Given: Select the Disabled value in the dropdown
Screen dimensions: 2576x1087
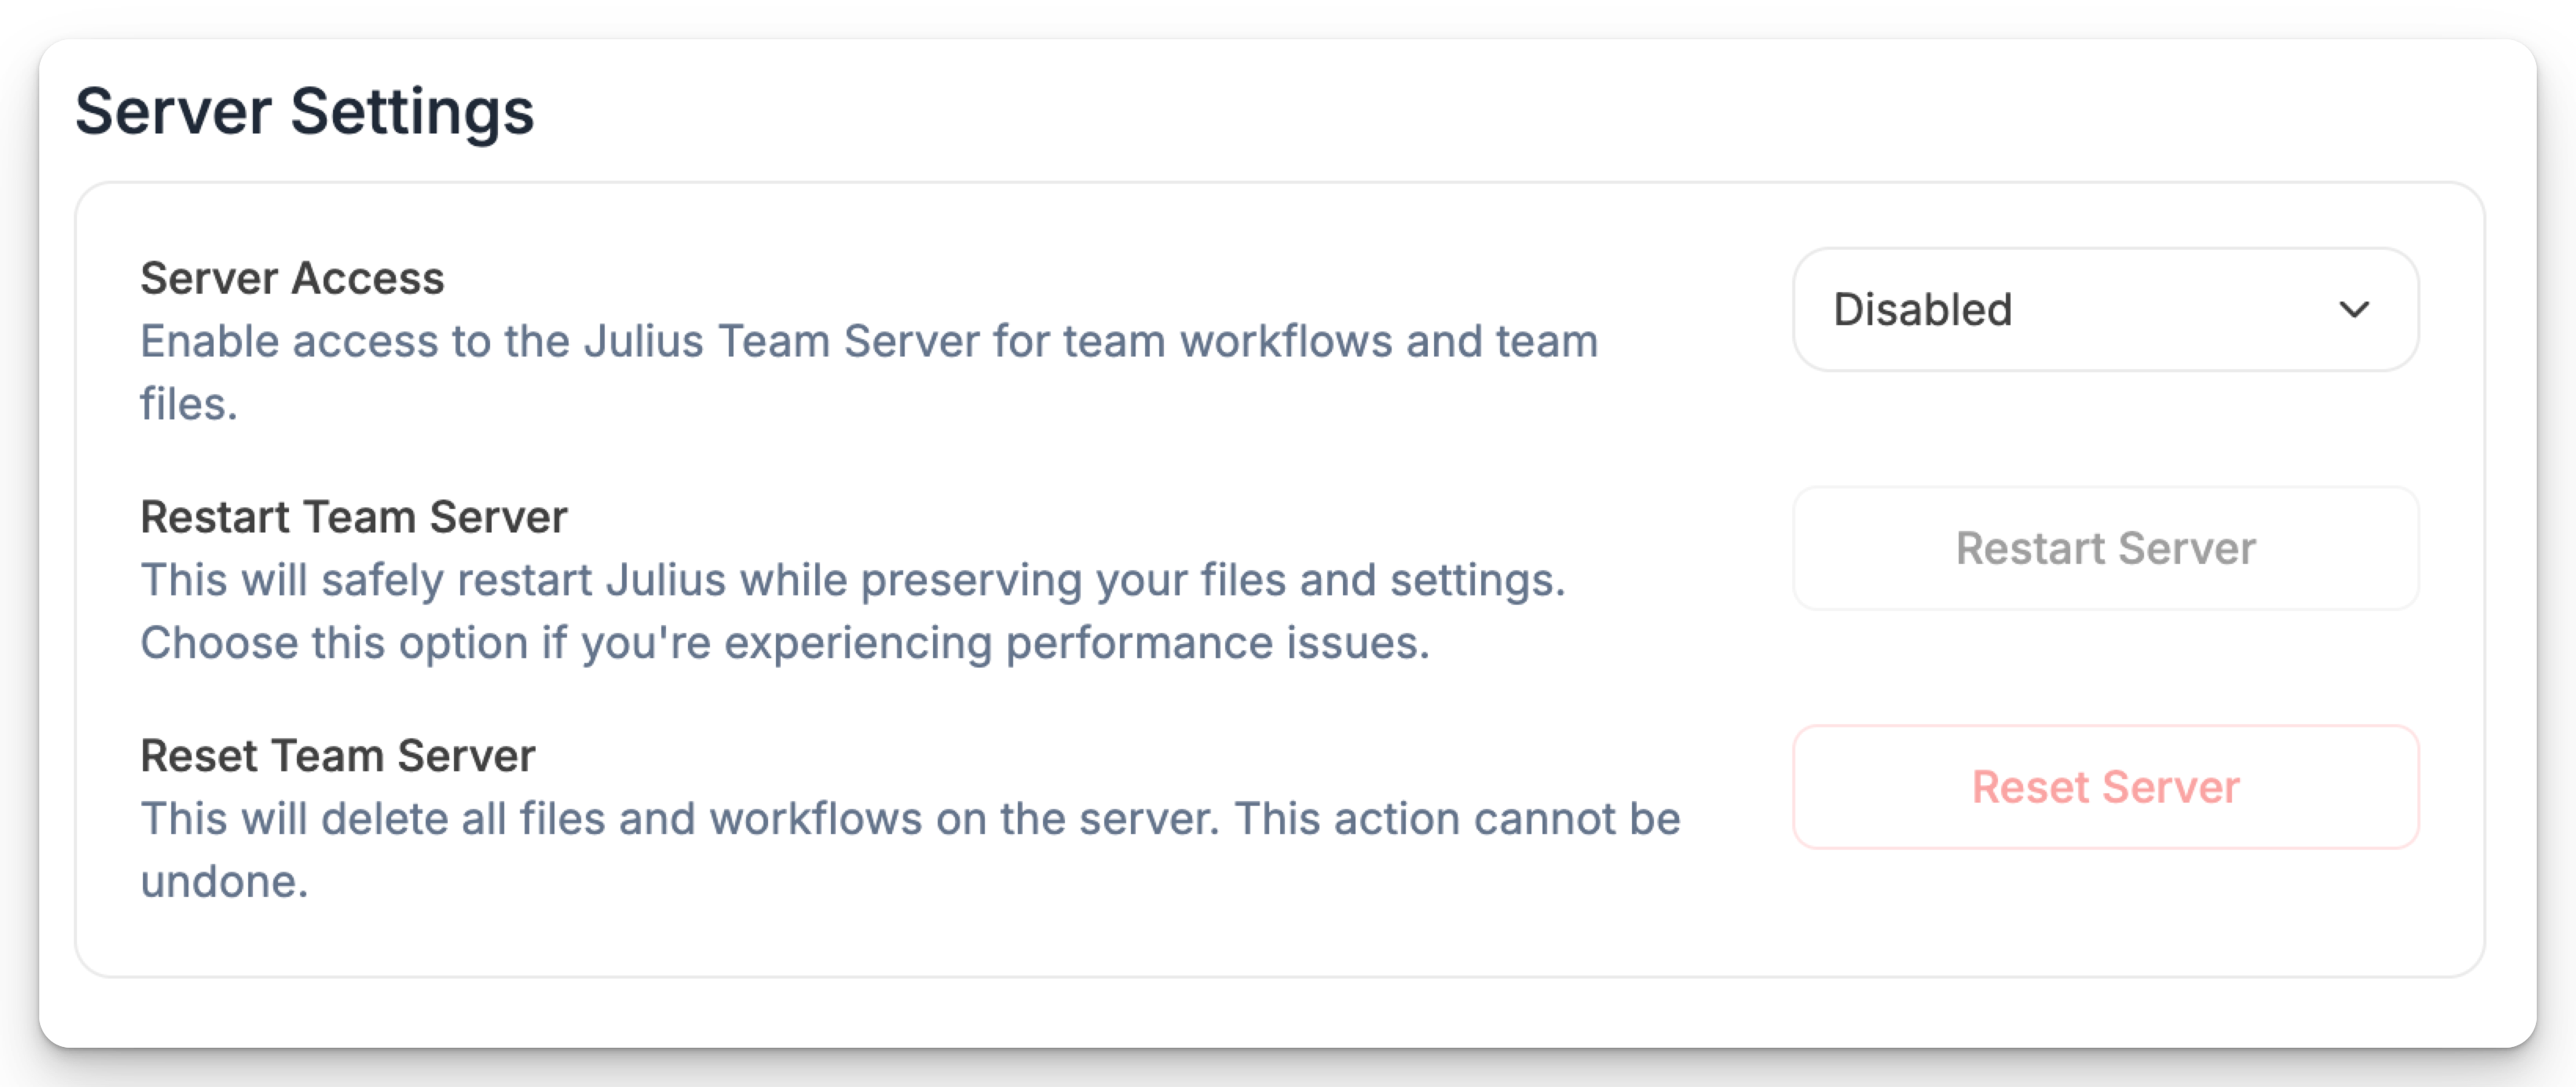Looking at the screenshot, I should [1922, 309].
